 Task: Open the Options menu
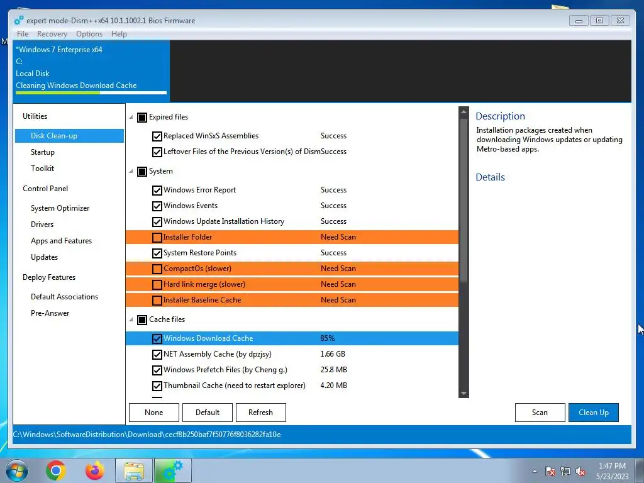pyautogui.click(x=89, y=34)
